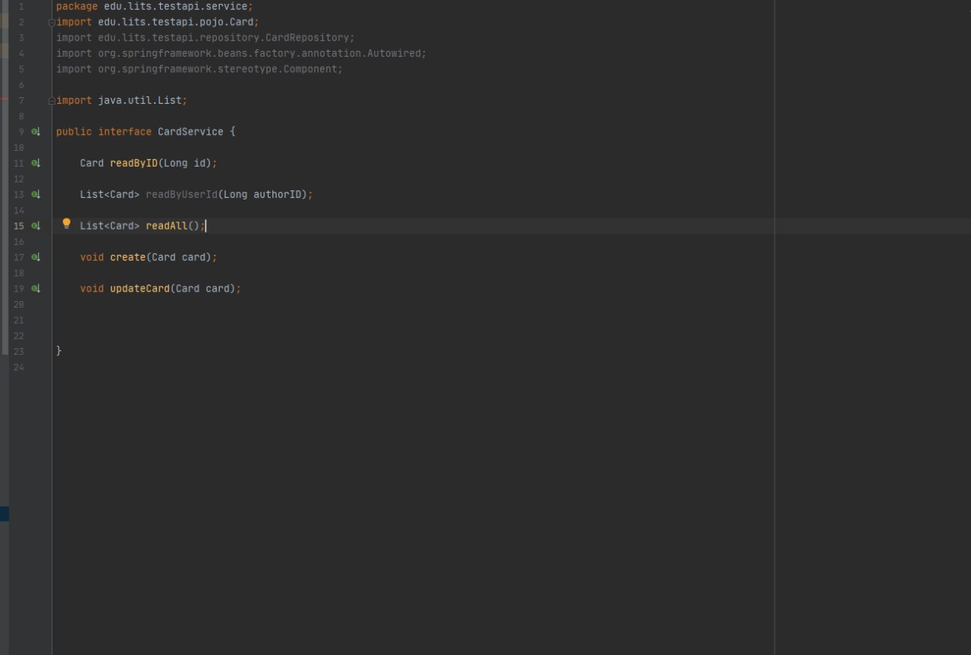
Task: Click the implemented-interface gutter icon beside CardService
Action: 36,132
